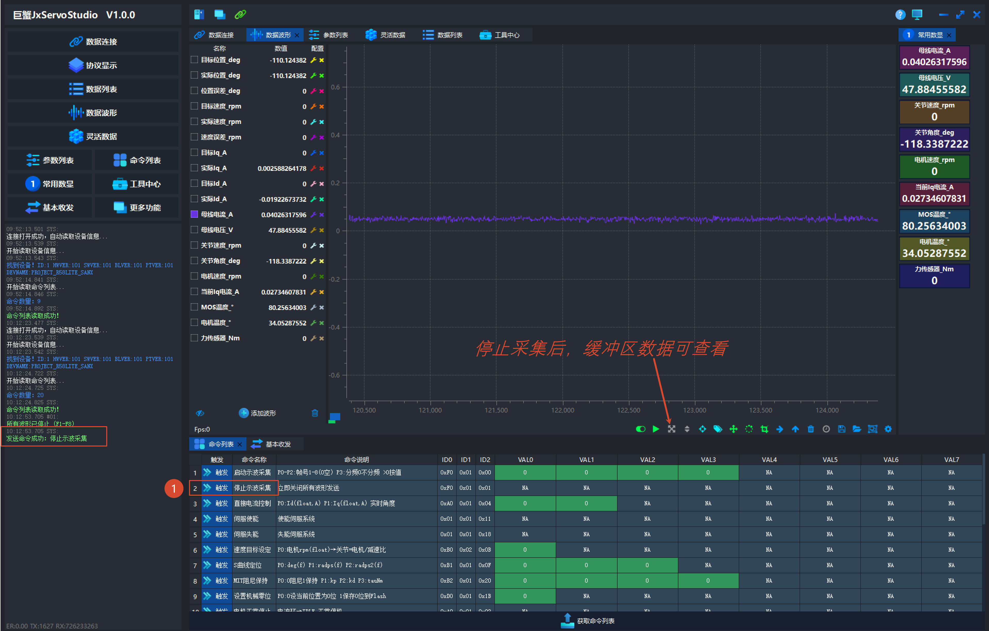This screenshot has width=989, height=631.
Task: Click the monitor icon in the title bar
Action: pyautogui.click(x=917, y=15)
